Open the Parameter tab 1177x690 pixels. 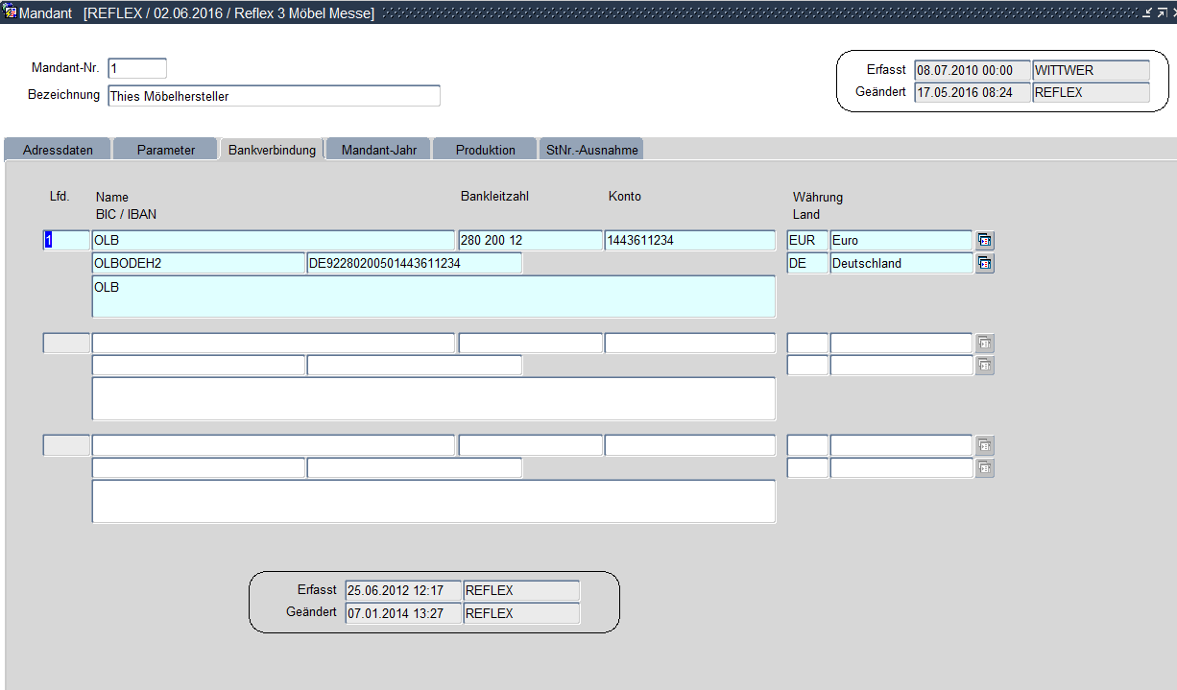[x=165, y=150]
